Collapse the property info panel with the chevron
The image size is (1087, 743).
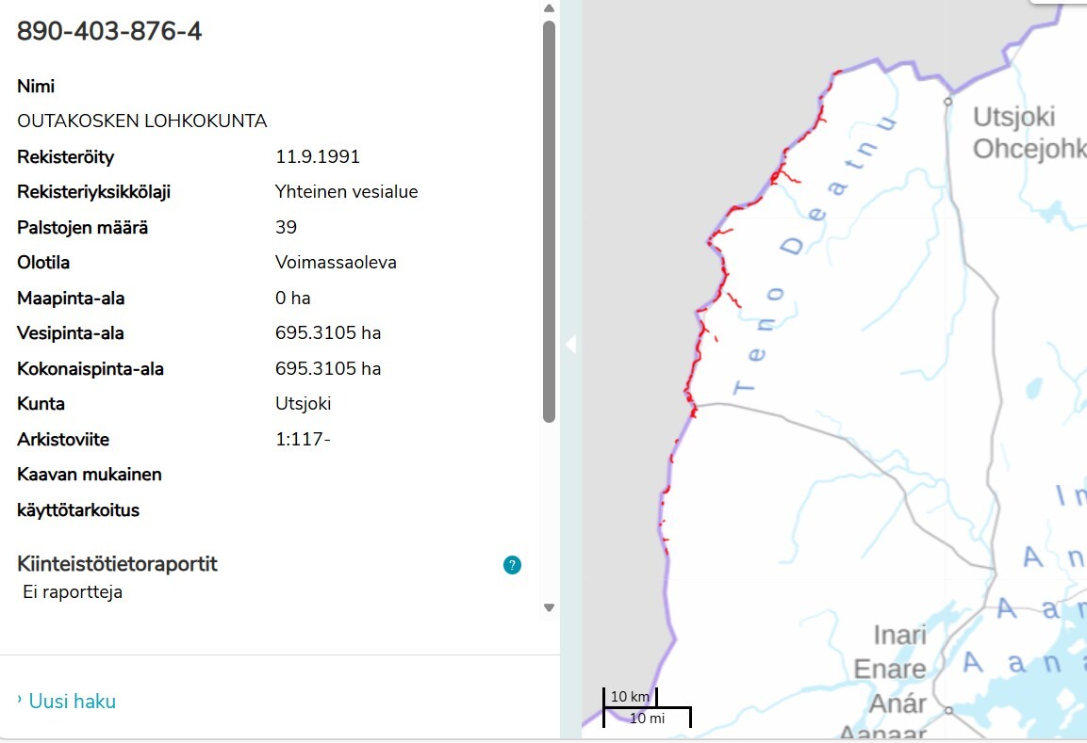[x=571, y=345]
